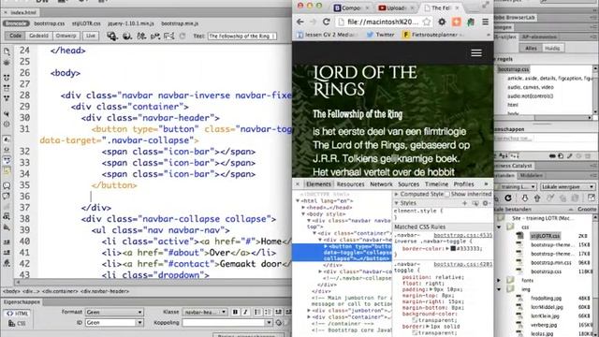599x337 pixels.
Task: Click the Get files down-arrow icon
Action: [525, 198]
